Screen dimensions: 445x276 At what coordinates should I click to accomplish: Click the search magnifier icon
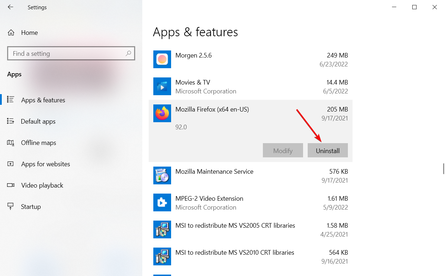pyautogui.click(x=128, y=54)
